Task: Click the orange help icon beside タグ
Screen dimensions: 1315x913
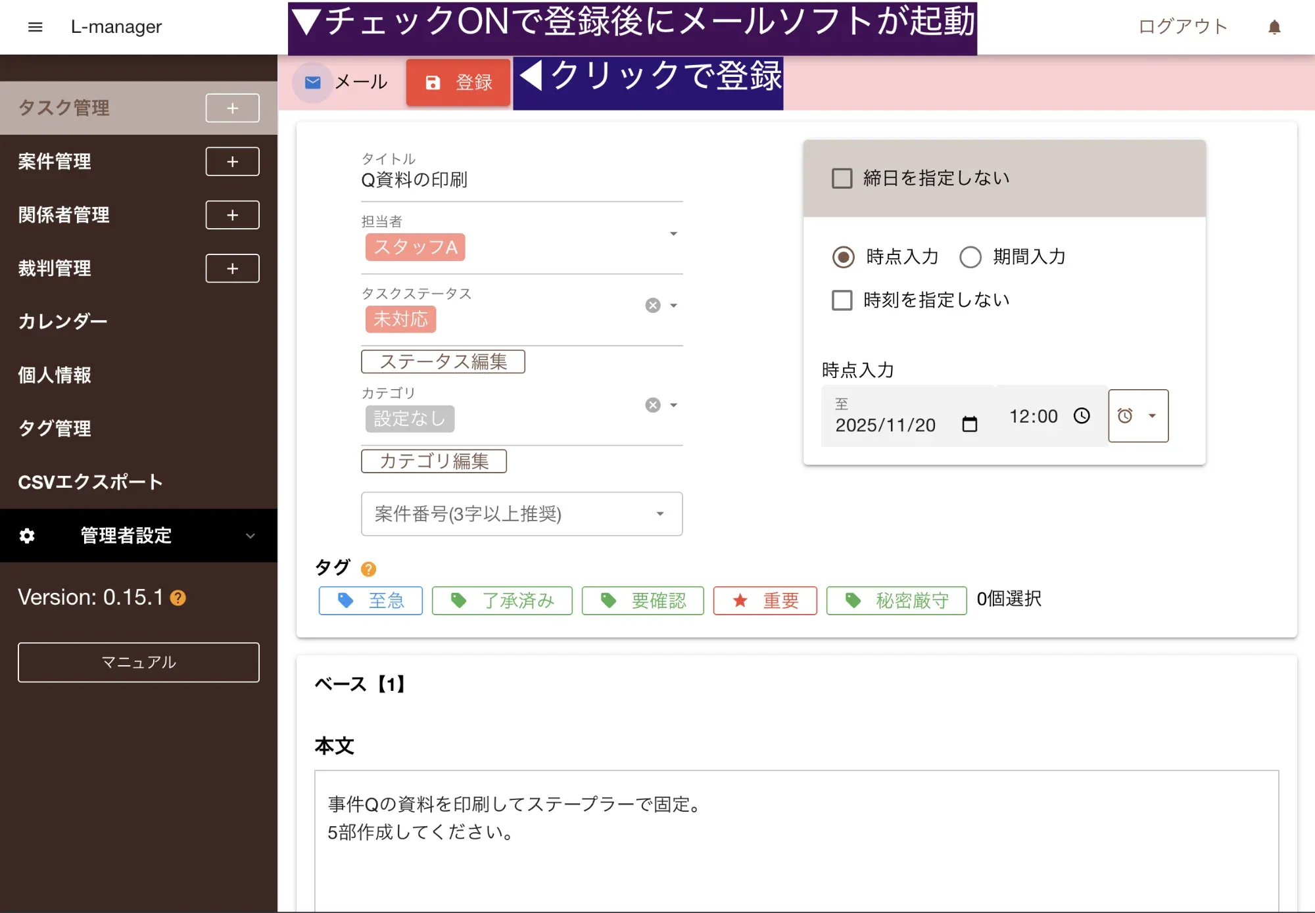Action: point(368,569)
